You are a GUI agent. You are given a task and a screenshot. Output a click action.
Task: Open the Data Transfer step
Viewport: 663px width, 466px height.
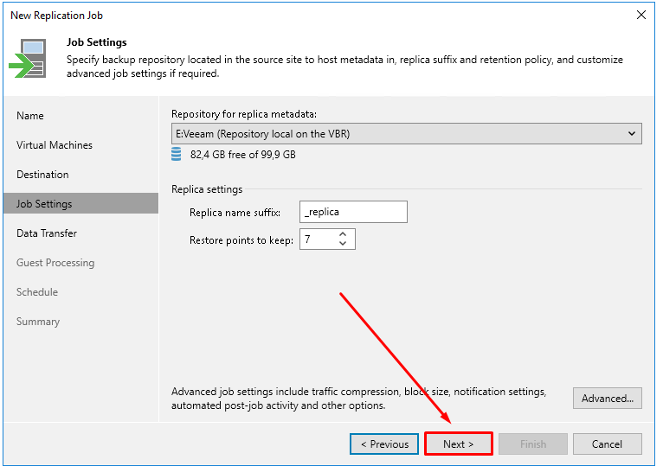(47, 233)
